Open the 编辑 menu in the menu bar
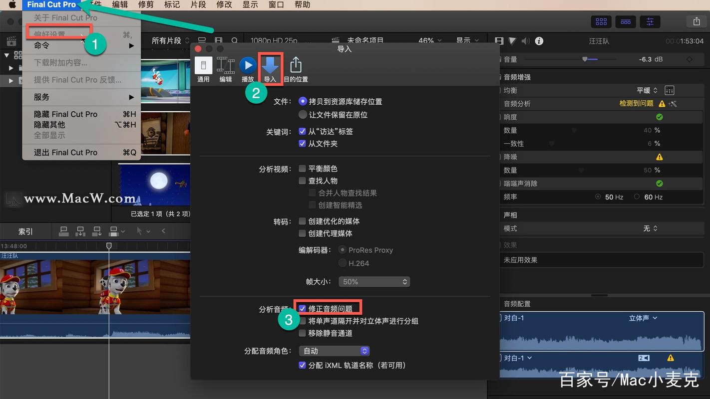The width and height of the screenshot is (710, 399). pyautogui.click(x=120, y=4)
